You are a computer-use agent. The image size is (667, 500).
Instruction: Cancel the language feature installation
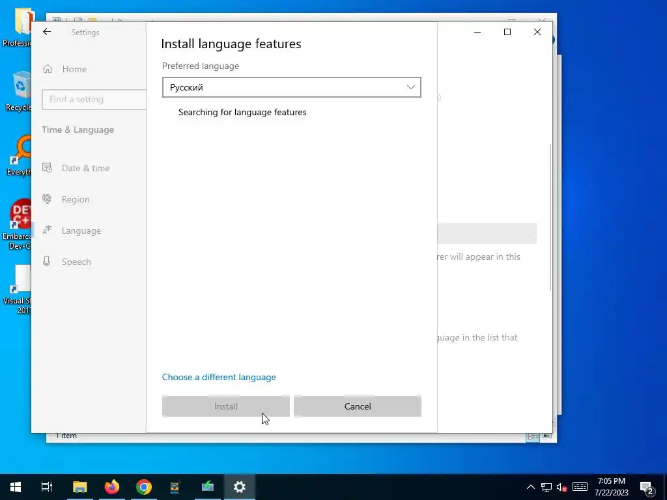(358, 406)
